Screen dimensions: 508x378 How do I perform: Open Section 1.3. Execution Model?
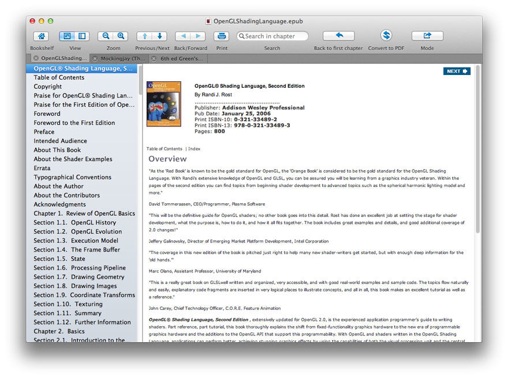[81, 241]
